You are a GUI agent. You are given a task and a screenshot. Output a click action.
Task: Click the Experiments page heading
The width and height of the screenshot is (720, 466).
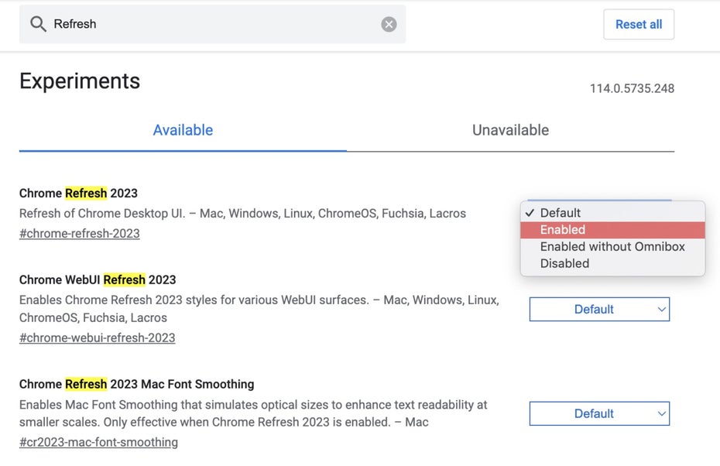point(80,81)
